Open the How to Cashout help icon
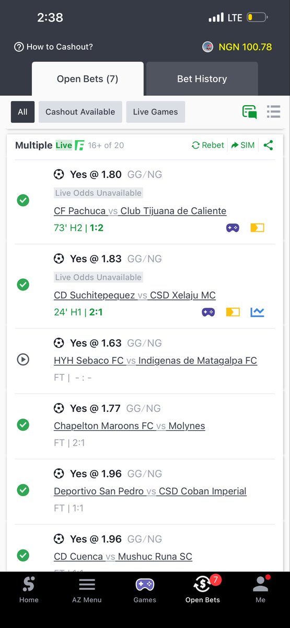Image resolution: width=290 pixels, height=628 pixels. [19, 47]
